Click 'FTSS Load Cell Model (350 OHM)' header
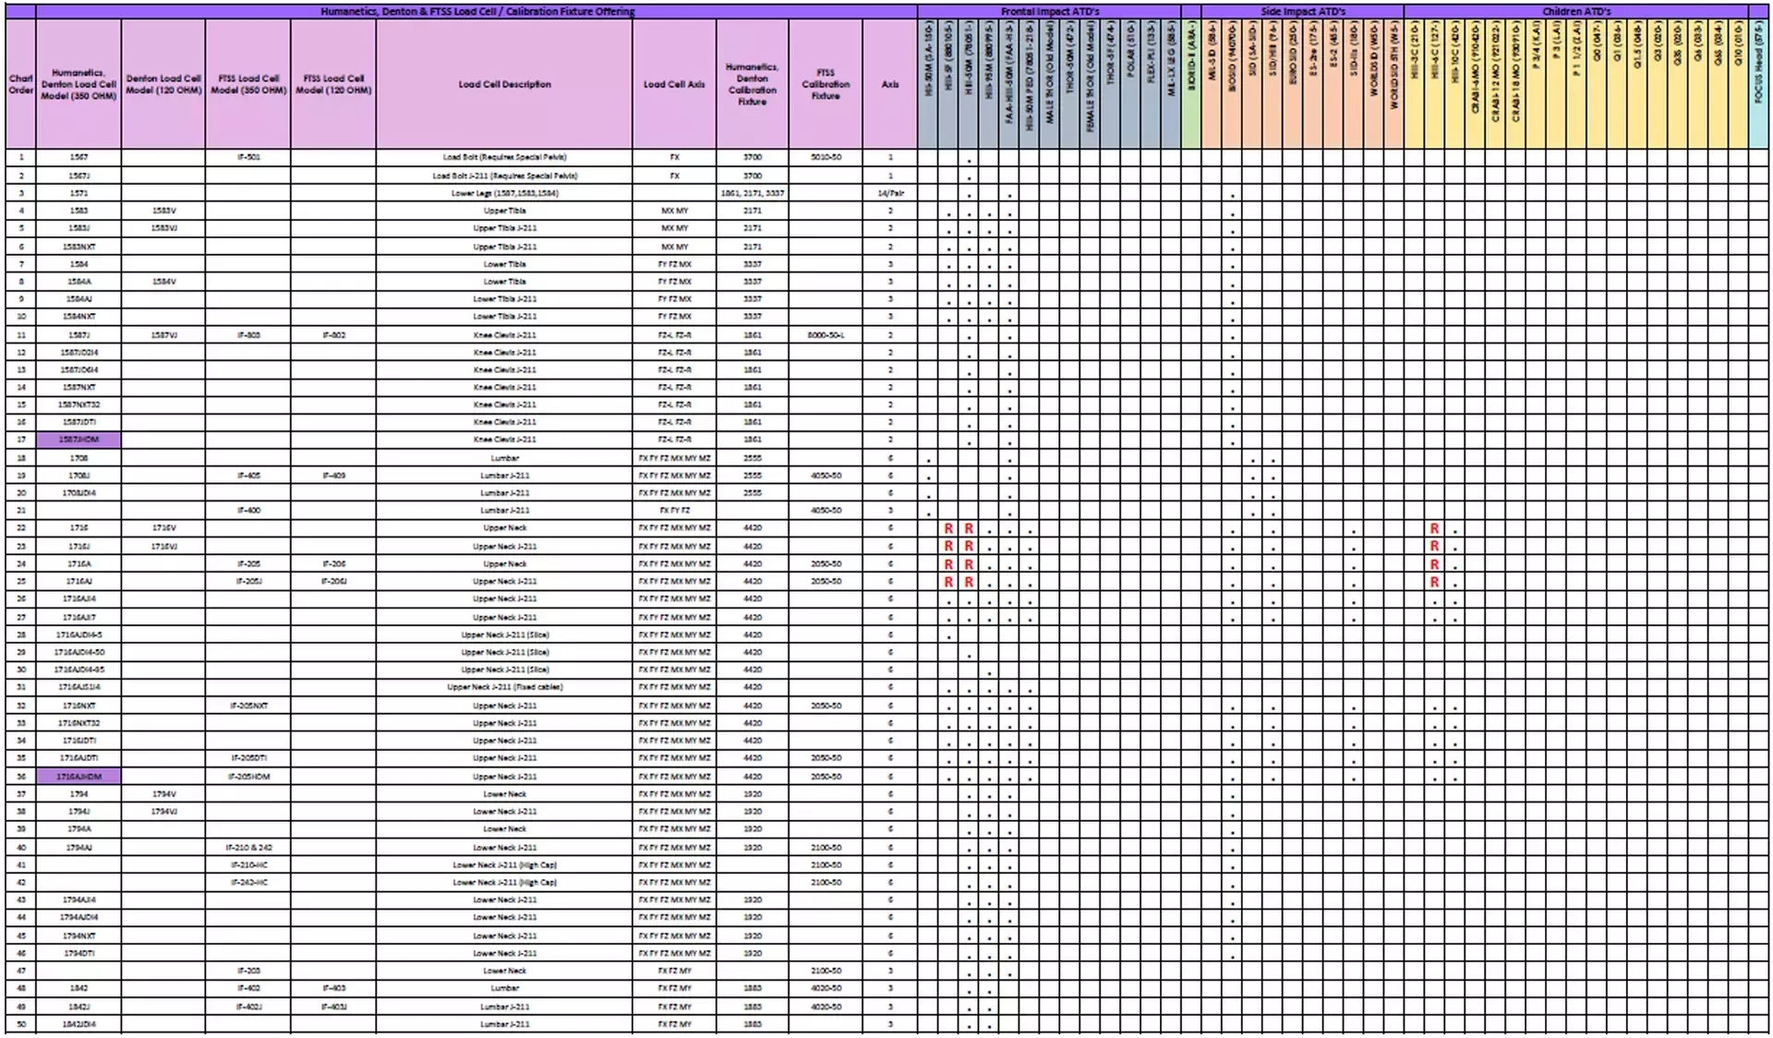The height and width of the screenshot is (1038, 1773). point(248,84)
